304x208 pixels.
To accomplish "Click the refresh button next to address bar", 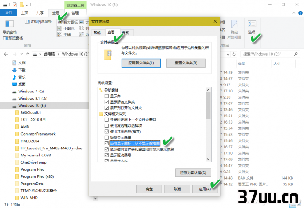I will [x=234, y=54].
